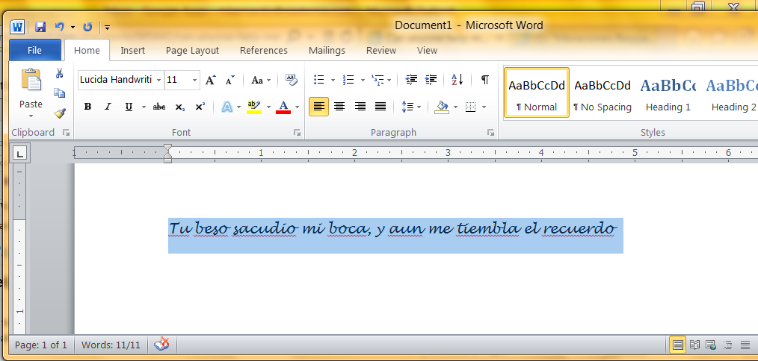Click Words: 11/11 in status bar

pos(111,345)
